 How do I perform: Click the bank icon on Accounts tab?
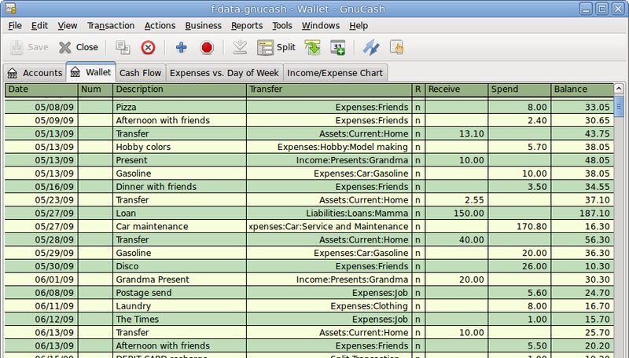click(13, 73)
